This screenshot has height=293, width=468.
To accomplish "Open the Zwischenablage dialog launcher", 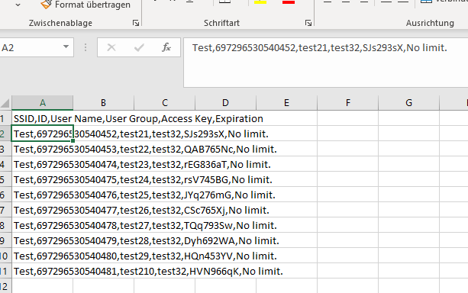I will click(136, 23).
